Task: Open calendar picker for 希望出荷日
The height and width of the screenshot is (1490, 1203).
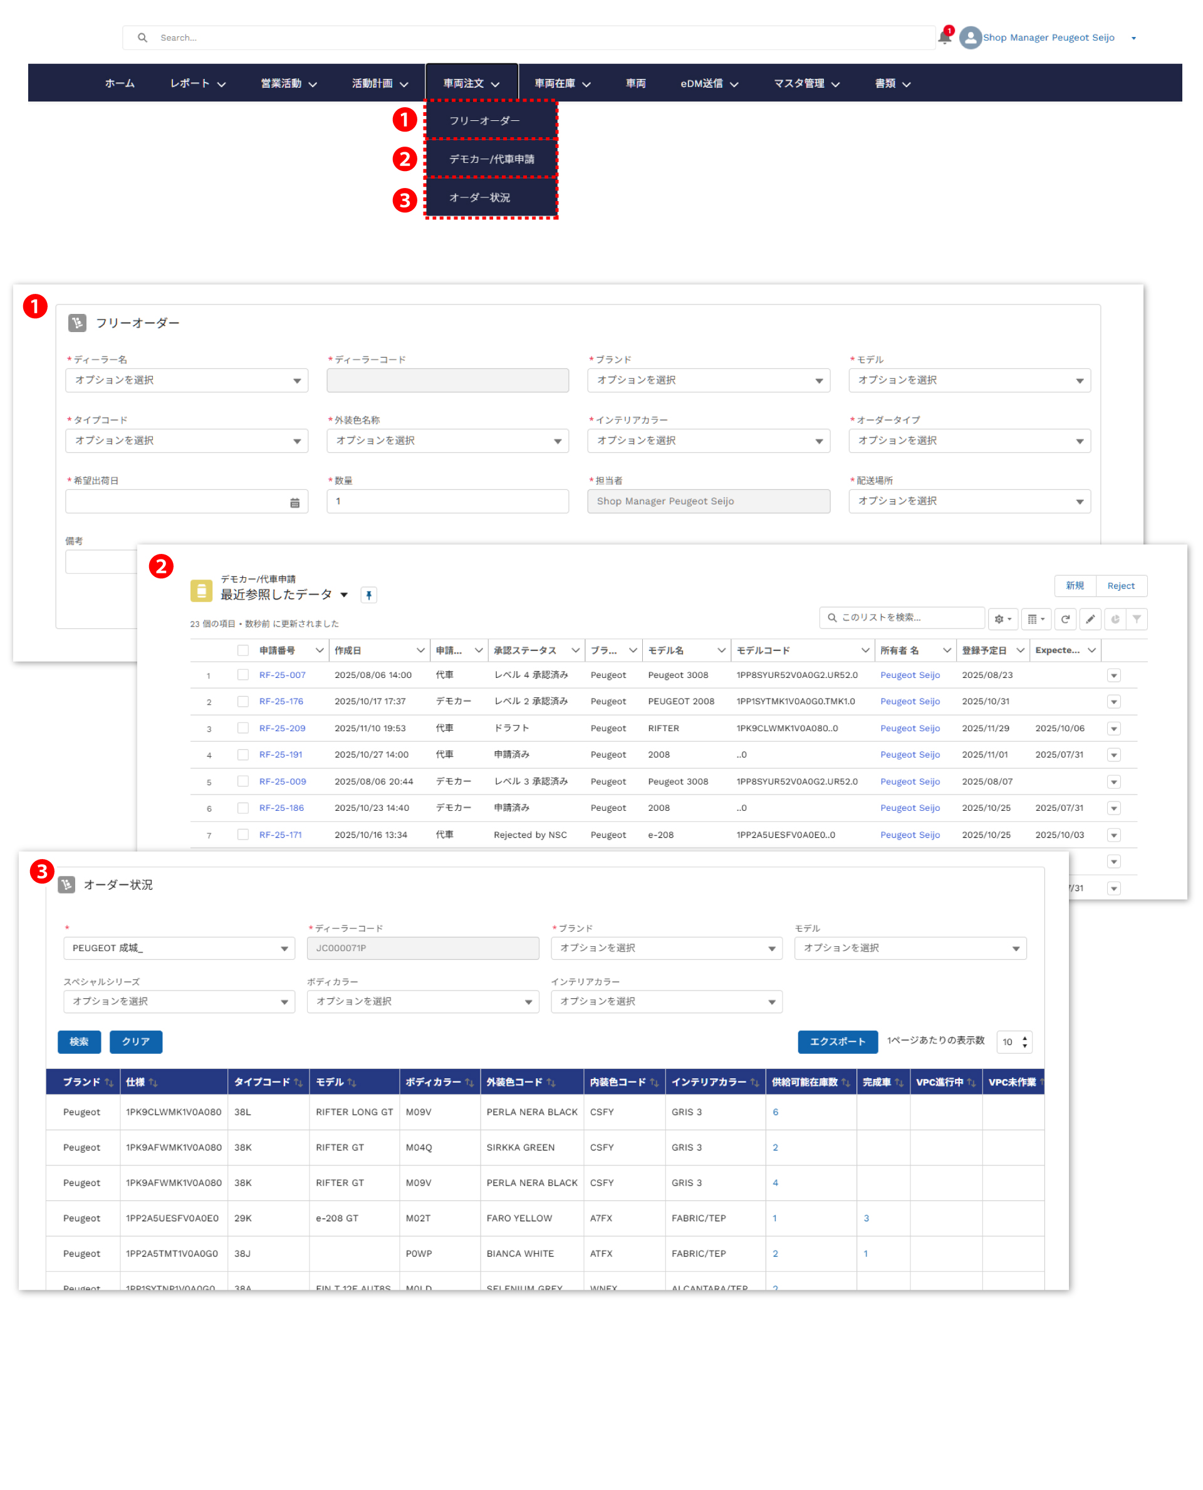Action: (294, 503)
